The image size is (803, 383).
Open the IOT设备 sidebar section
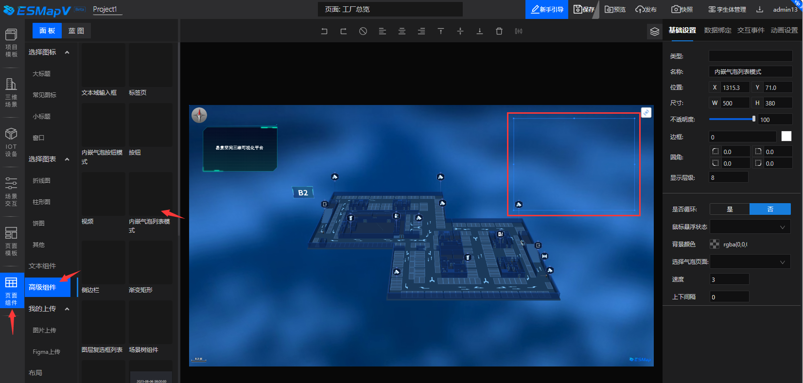(x=11, y=142)
